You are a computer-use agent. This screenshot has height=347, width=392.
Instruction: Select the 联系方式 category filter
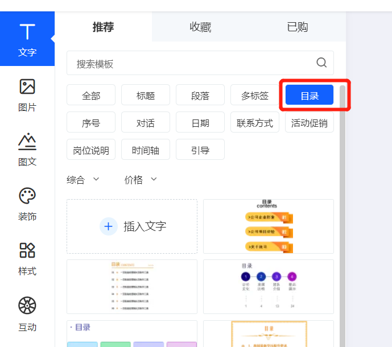pyautogui.click(x=255, y=123)
